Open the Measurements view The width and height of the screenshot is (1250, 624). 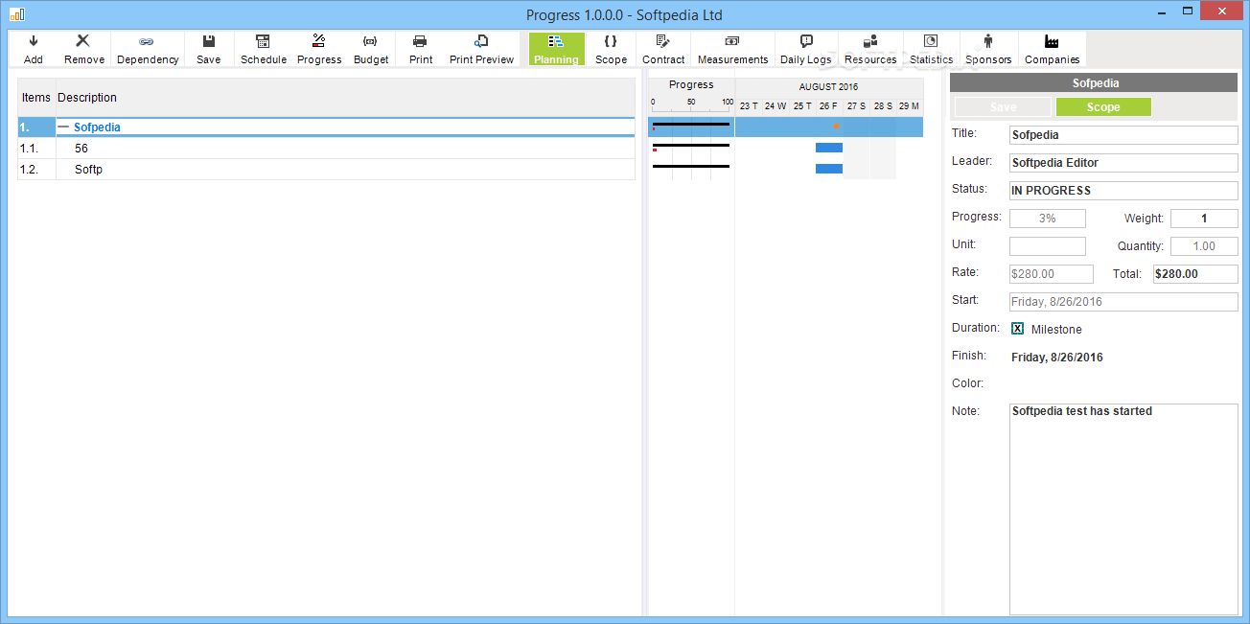coord(732,49)
